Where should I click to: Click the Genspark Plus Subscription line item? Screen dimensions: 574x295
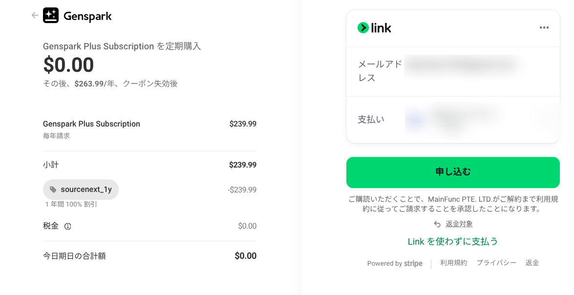[91, 124]
